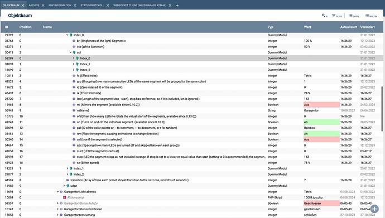Screen dimensions: 385x218
Task: Expand the Index_1 node with position 1 under col
Action: (x=74, y=64)
